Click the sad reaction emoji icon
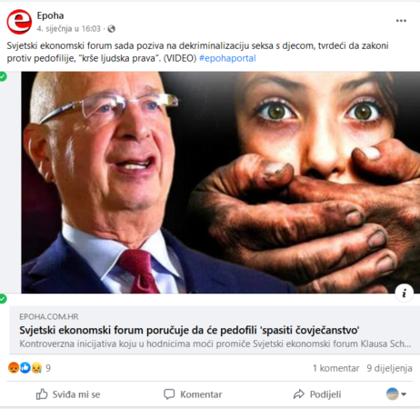Viewport: 420px width, 409px height. (x=36, y=368)
